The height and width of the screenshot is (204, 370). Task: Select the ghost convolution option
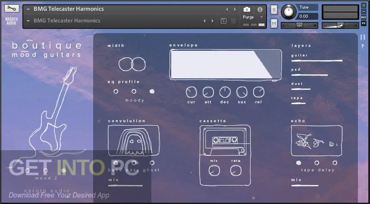click(x=152, y=163)
